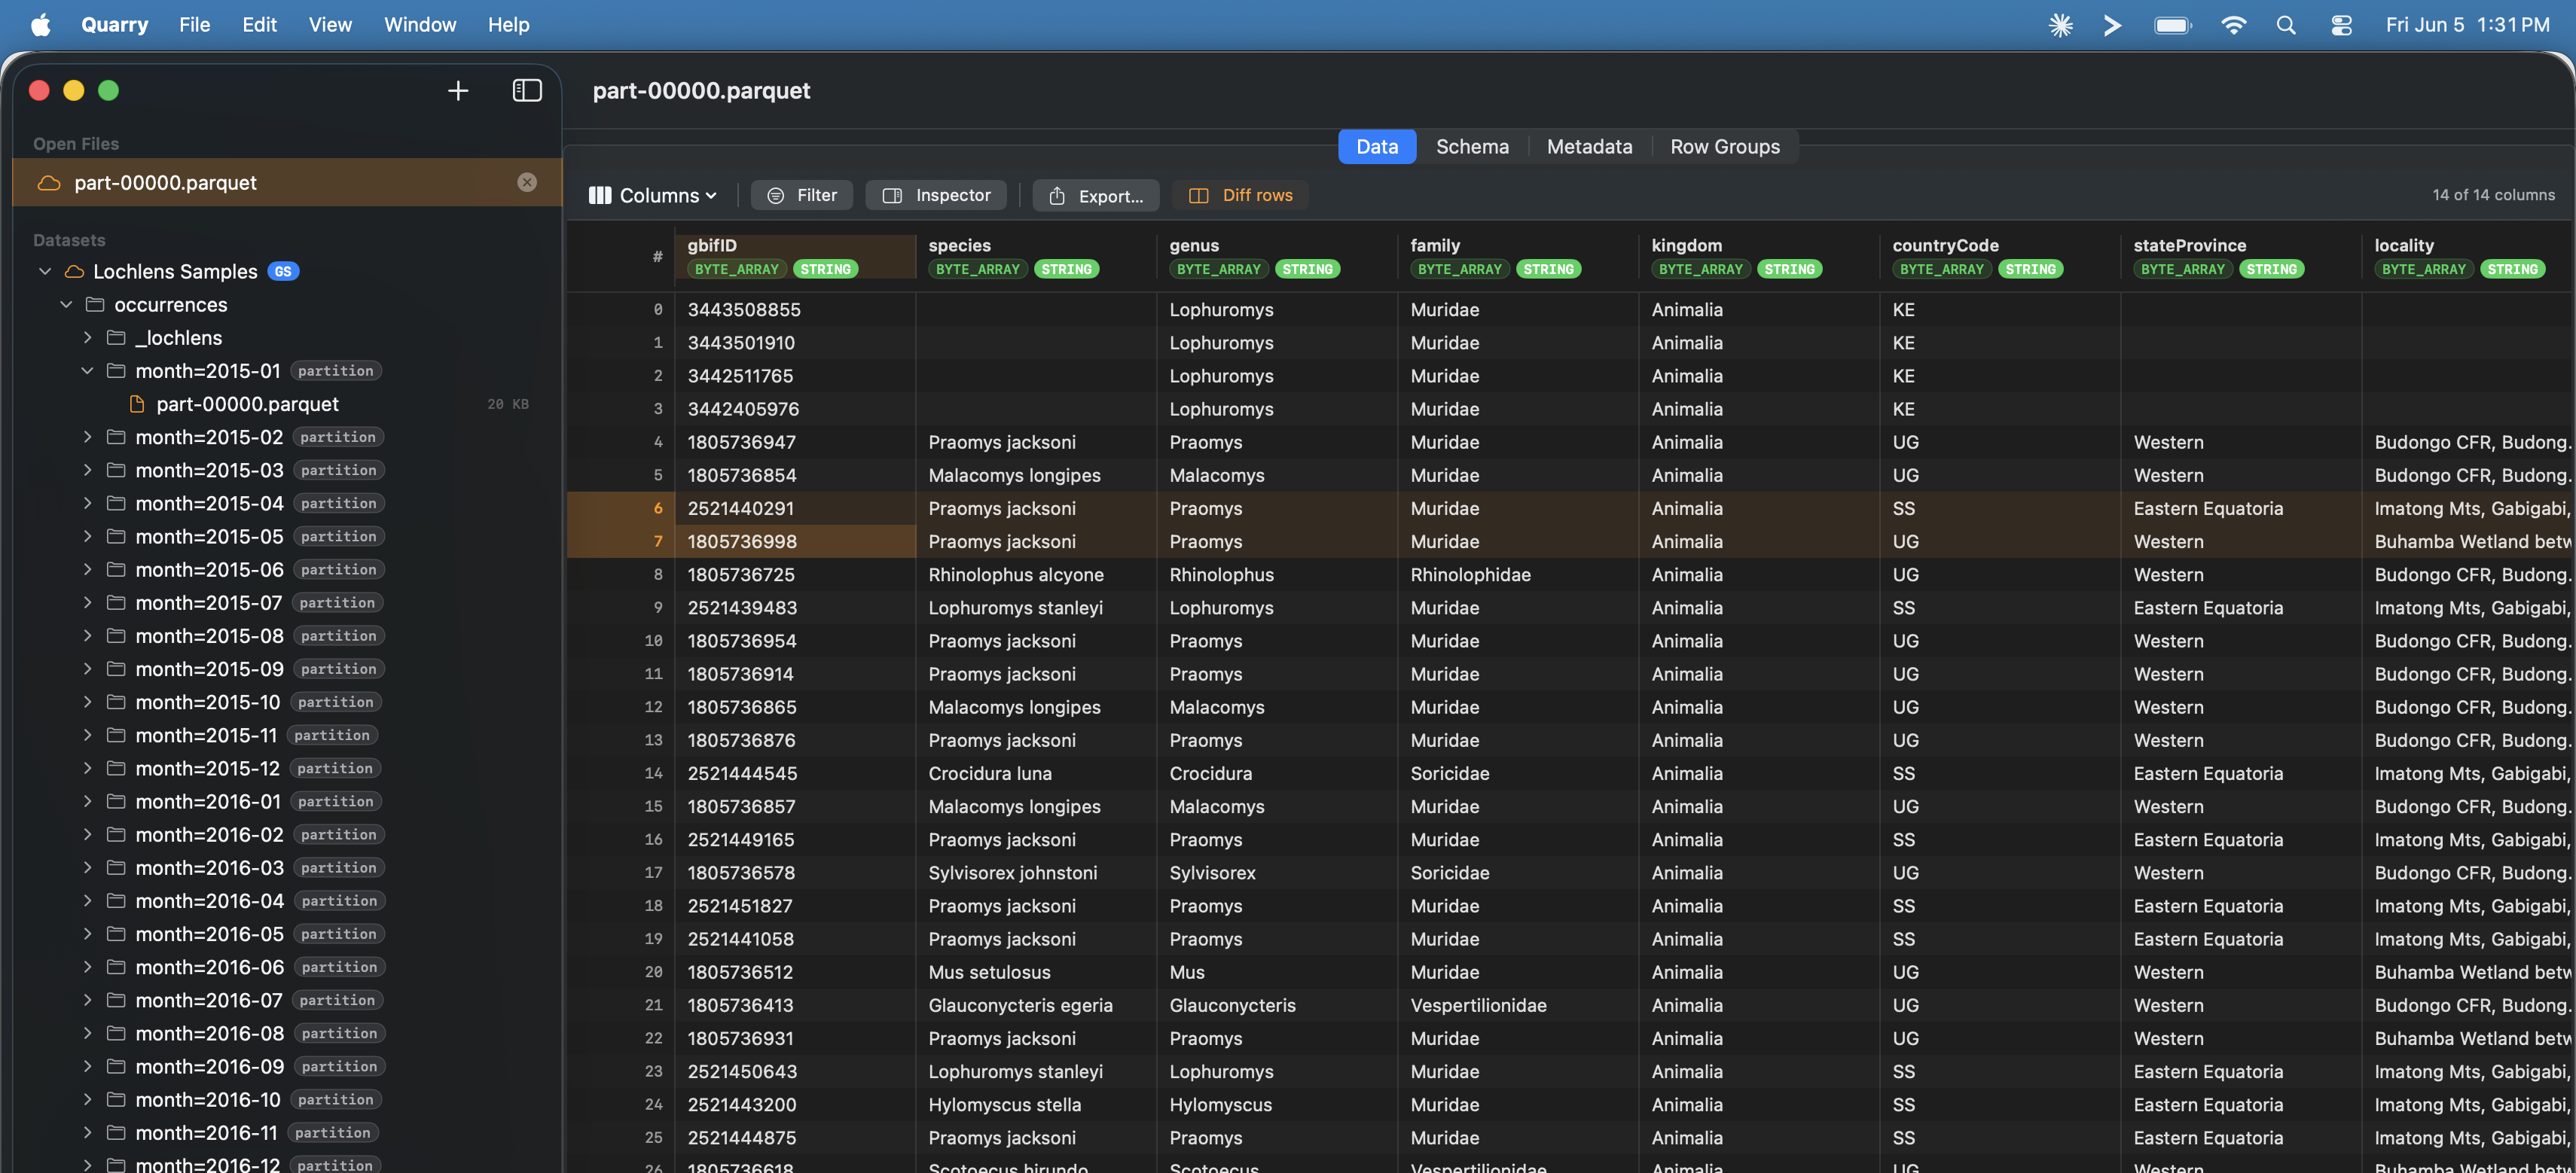This screenshot has width=2576, height=1173.
Task: Click the month=2015-01 folder icon
Action: tap(116, 370)
